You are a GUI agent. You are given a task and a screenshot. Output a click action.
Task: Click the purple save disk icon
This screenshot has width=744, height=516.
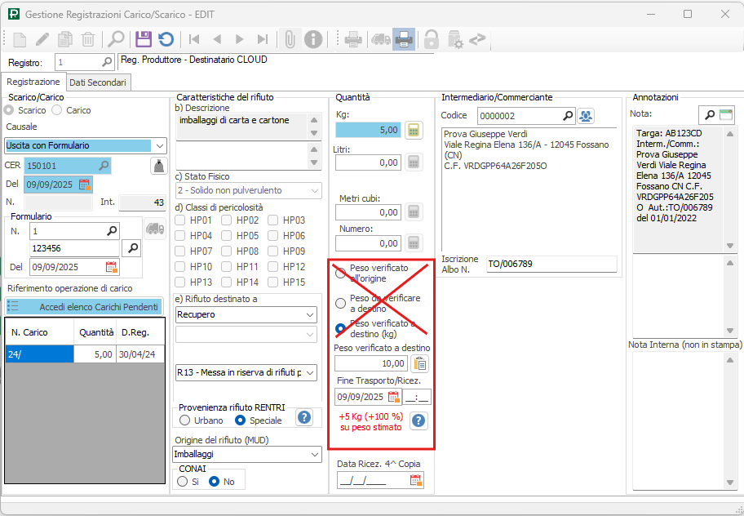coord(144,38)
